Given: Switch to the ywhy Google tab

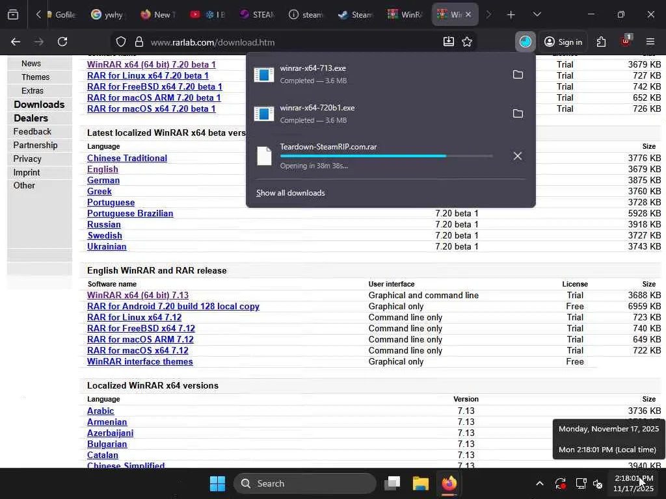Looking at the screenshot, I should click(x=109, y=15).
